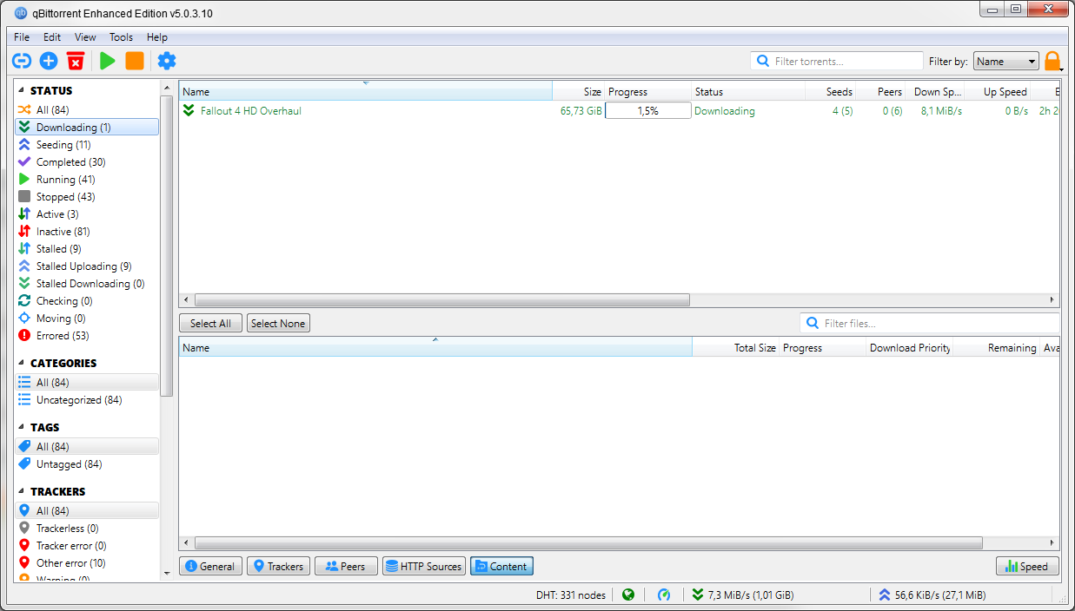Select the Other error (10) tracker filter
The height and width of the screenshot is (611, 1075).
[87, 562]
